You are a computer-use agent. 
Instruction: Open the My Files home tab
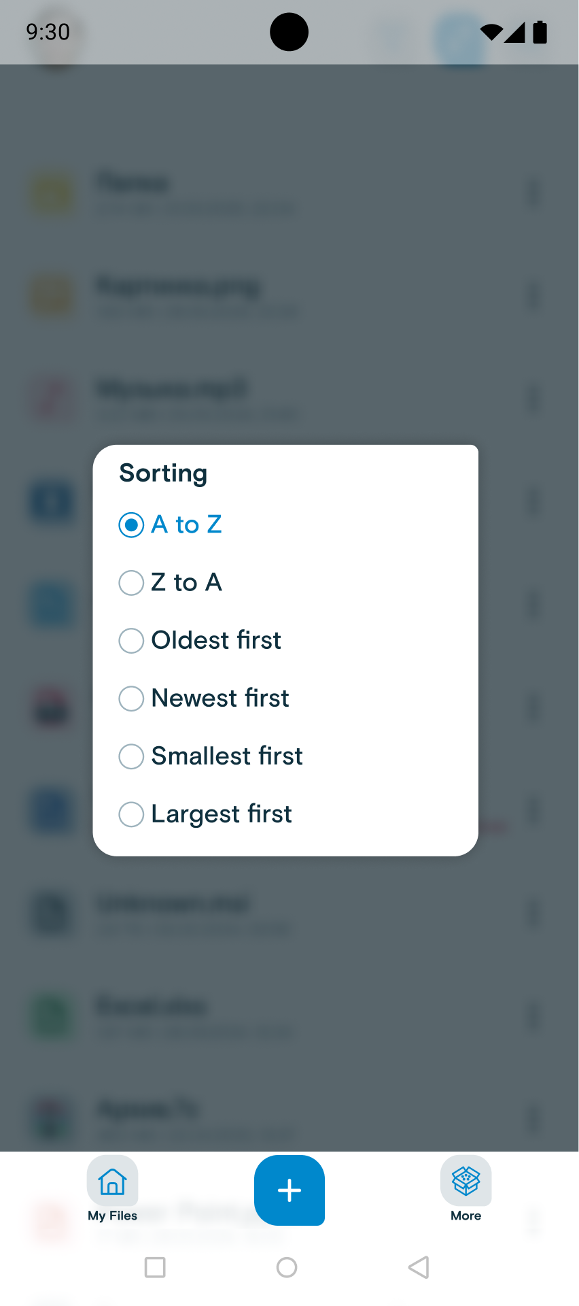coord(113,1189)
